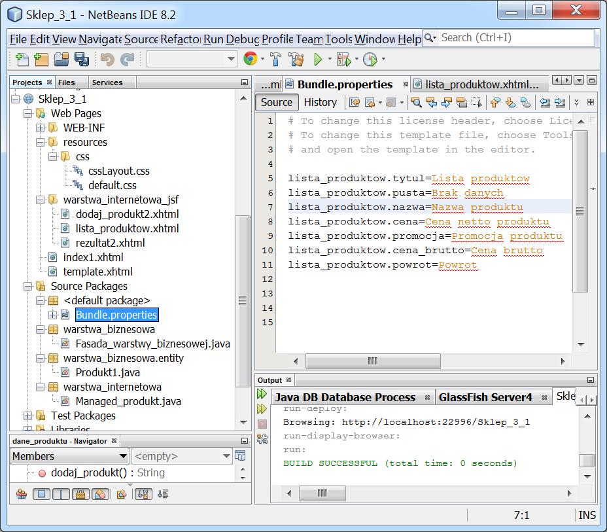The height and width of the screenshot is (532, 607).
Task: Expand the WEB-INF folder node
Action: pos(41,128)
